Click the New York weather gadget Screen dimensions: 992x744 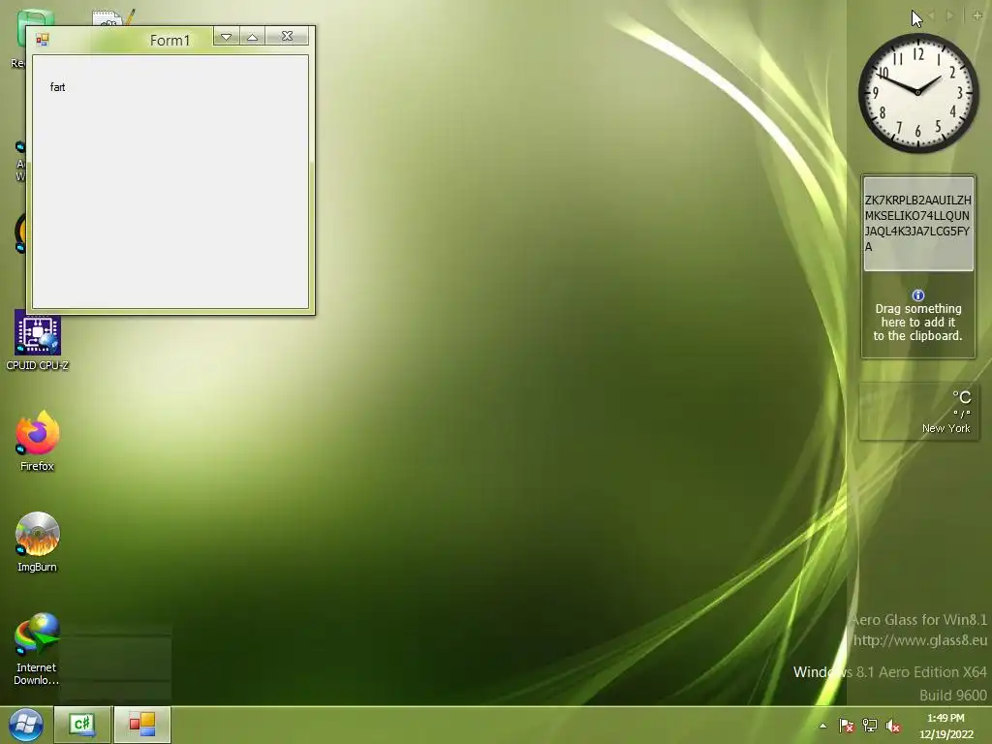point(918,411)
